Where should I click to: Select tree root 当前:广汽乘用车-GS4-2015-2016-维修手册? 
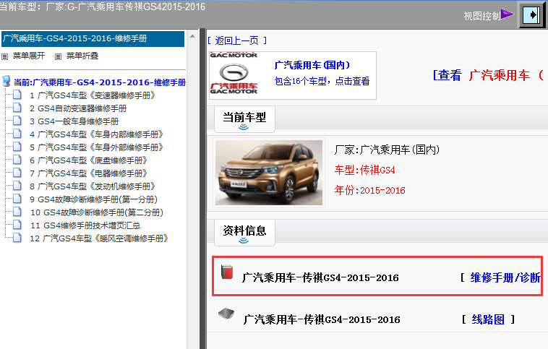[100, 82]
